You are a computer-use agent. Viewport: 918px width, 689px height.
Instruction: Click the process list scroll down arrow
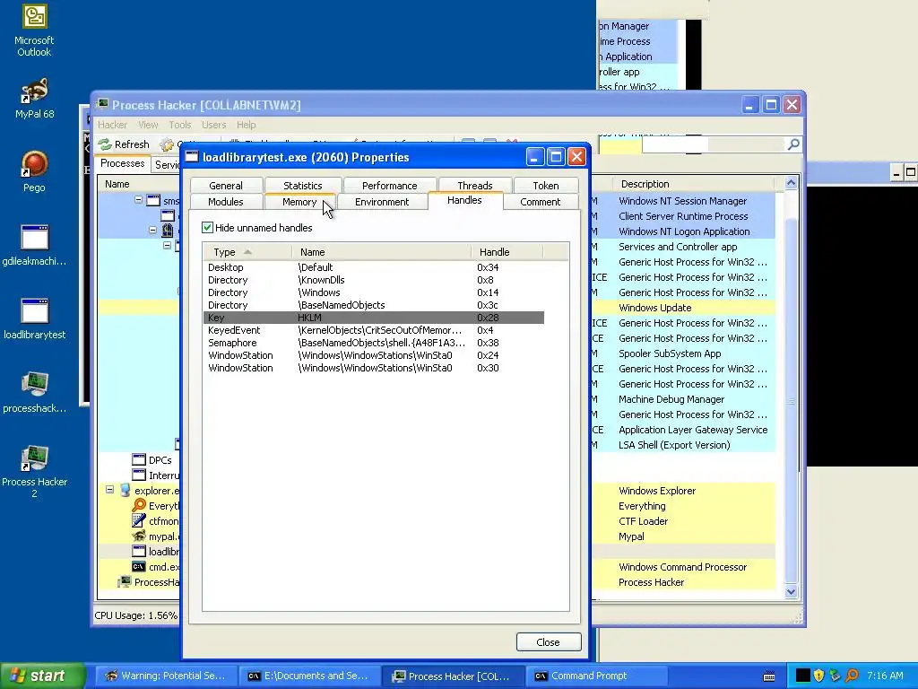click(x=791, y=591)
